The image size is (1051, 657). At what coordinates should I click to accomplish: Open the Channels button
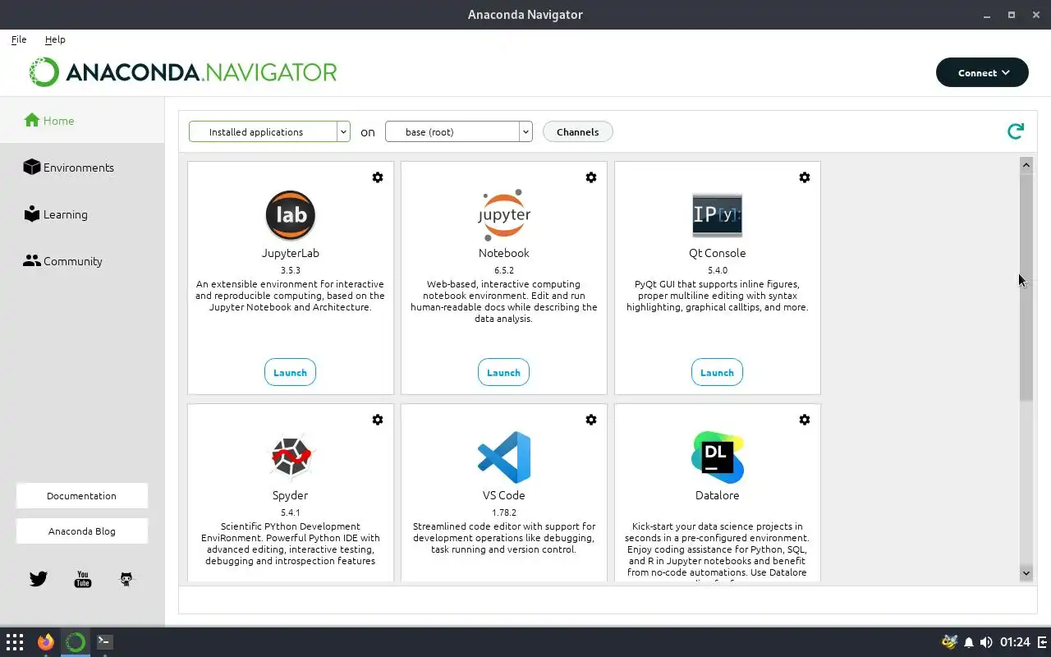pos(578,131)
